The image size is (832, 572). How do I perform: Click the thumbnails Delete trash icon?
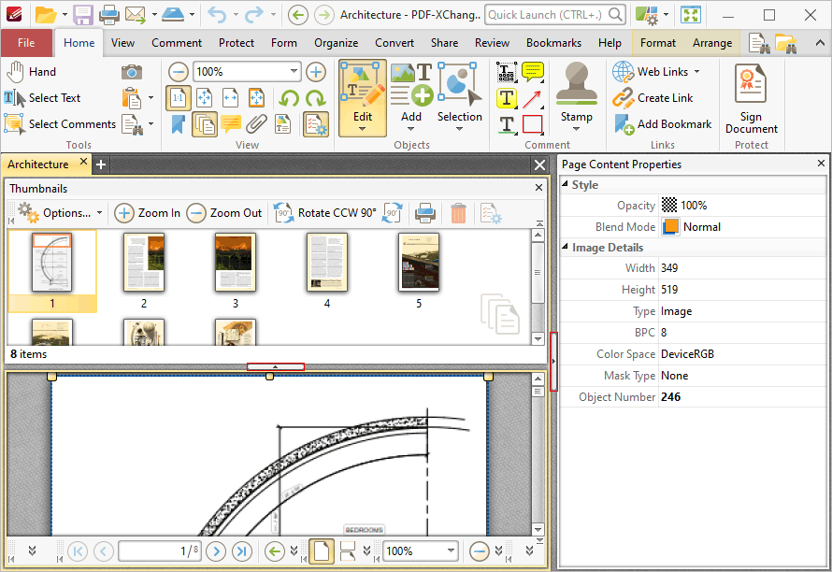tap(458, 213)
